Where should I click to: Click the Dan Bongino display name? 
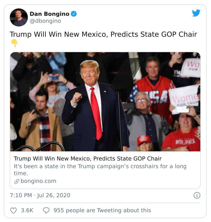[49, 14]
